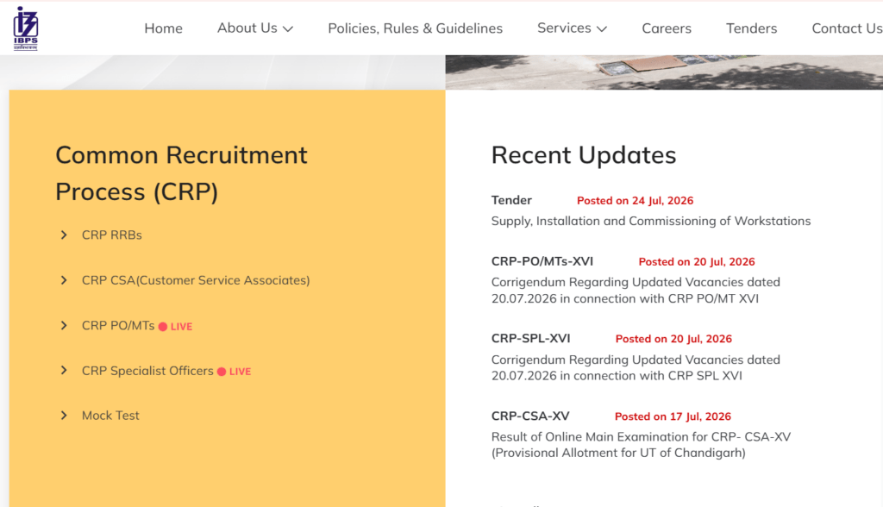Open the Services menu

tap(573, 28)
